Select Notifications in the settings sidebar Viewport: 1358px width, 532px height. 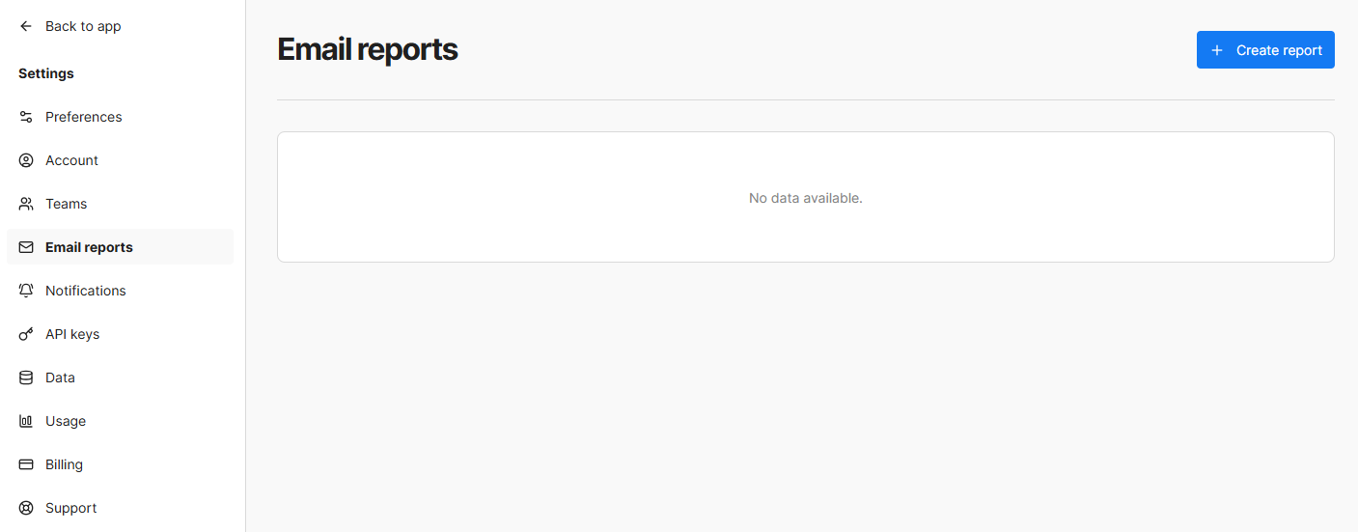(x=86, y=291)
